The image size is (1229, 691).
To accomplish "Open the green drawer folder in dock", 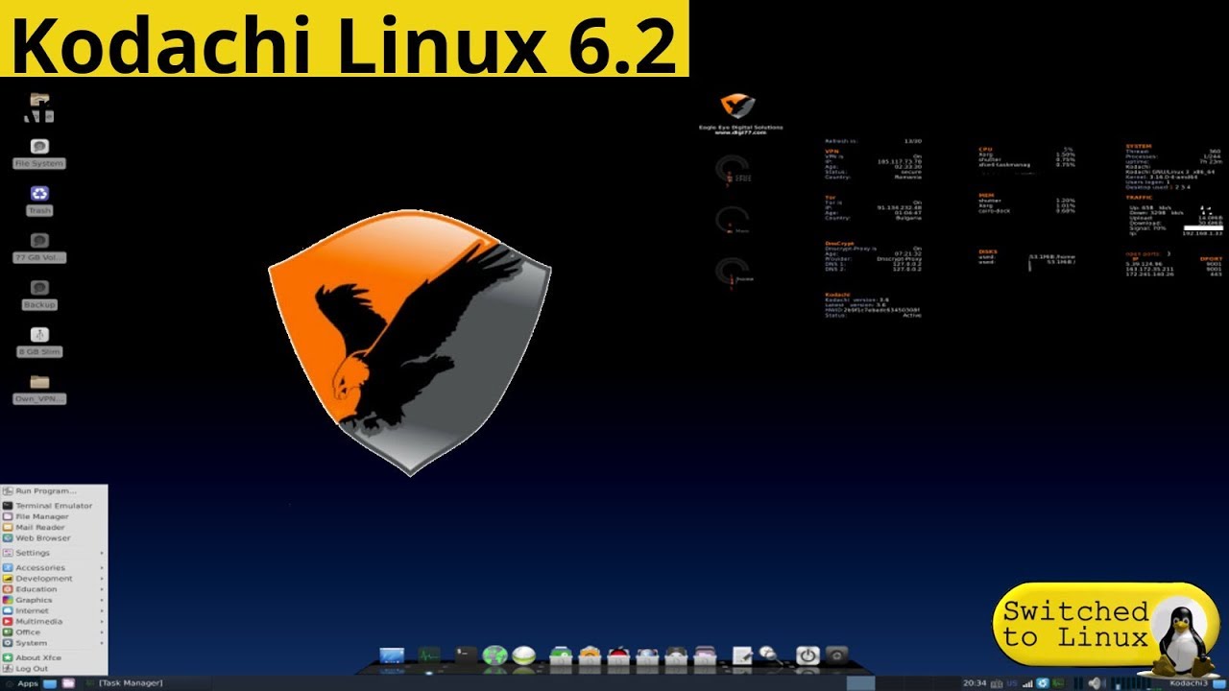I will coord(561,656).
